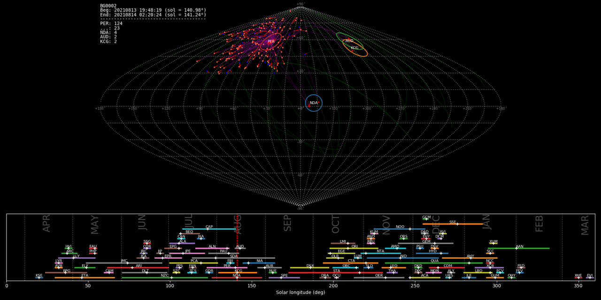Viewport: 601px width, 300px height.
Task: Click the green QUA shower bar
Action: coord(434,263)
